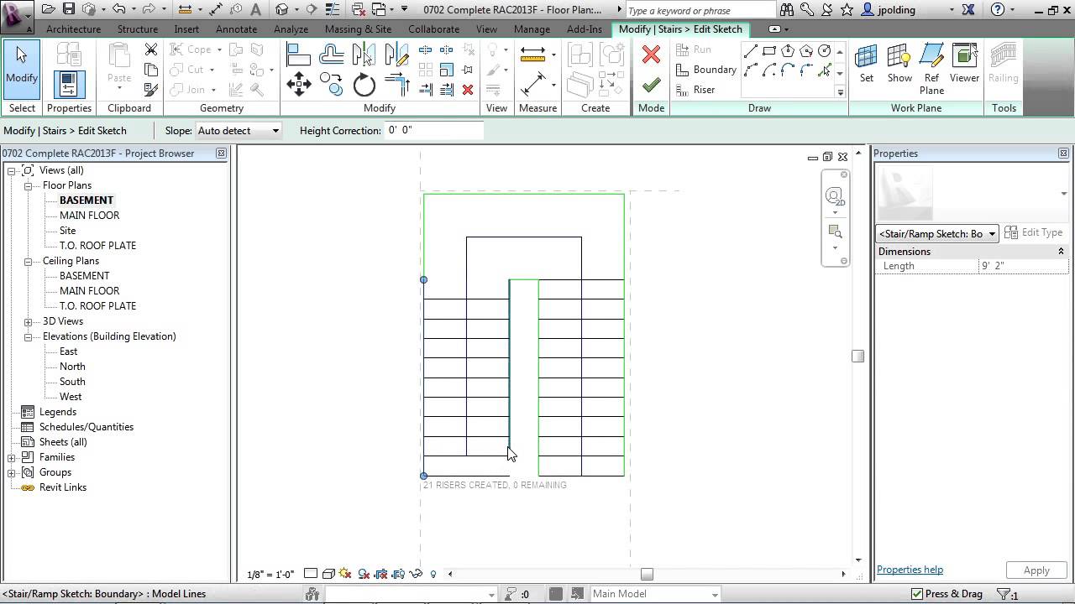Screen dimensions: 1075x604
Task: Click the Apply button in Properties
Action: tap(1036, 570)
